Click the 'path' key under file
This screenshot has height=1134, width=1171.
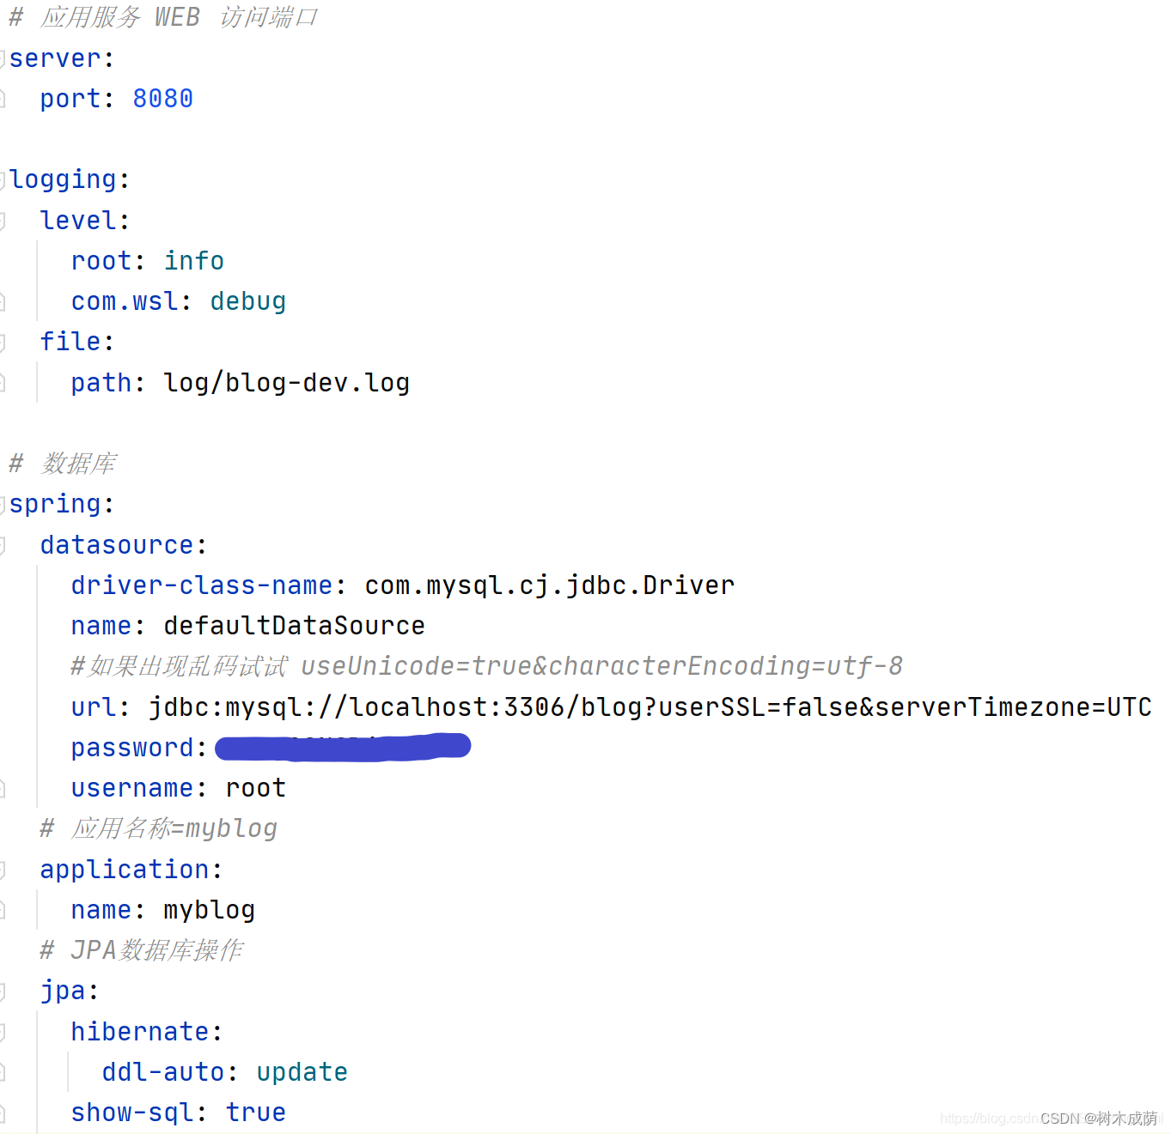pos(101,383)
